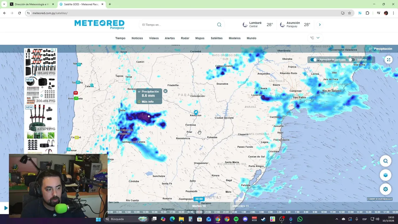Select 15:00 on the Martes timeline
The height and width of the screenshot is (224, 398).
(x=155, y=212)
